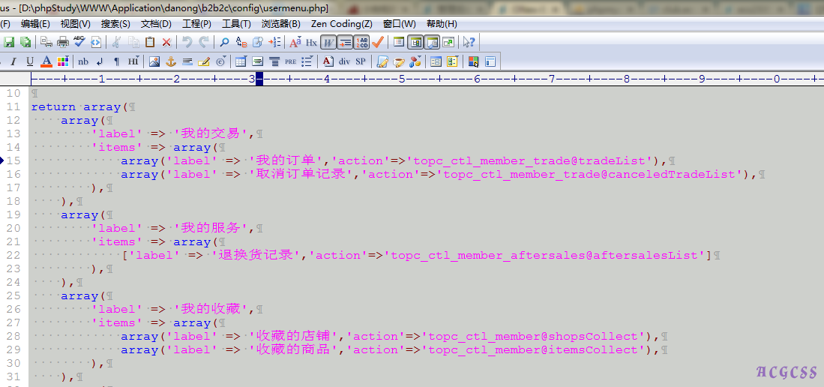Open Find with the magnifier icon

point(224,42)
